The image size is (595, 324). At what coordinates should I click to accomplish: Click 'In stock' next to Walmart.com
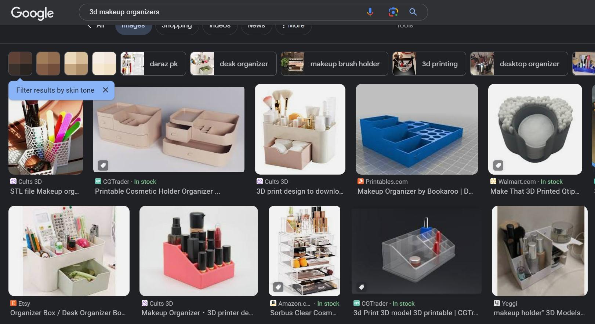(x=551, y=182)
